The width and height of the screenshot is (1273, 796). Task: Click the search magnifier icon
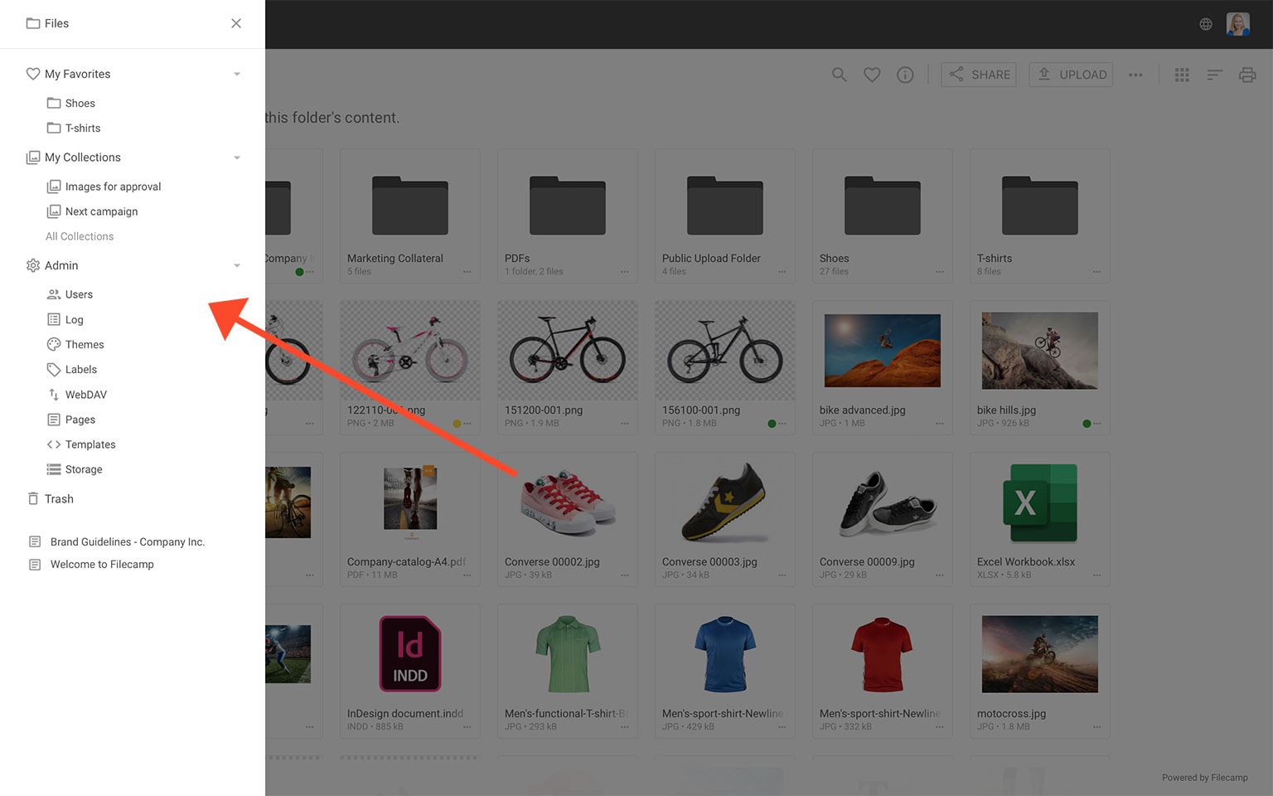coord(840,75)
